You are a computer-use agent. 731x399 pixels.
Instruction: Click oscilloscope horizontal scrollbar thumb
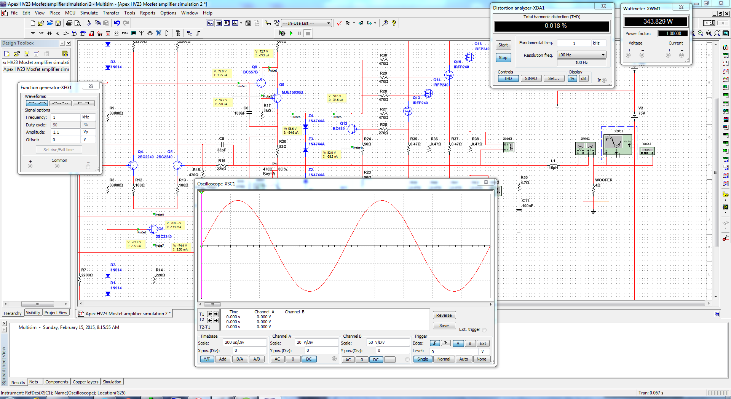(x=212, y=304)
